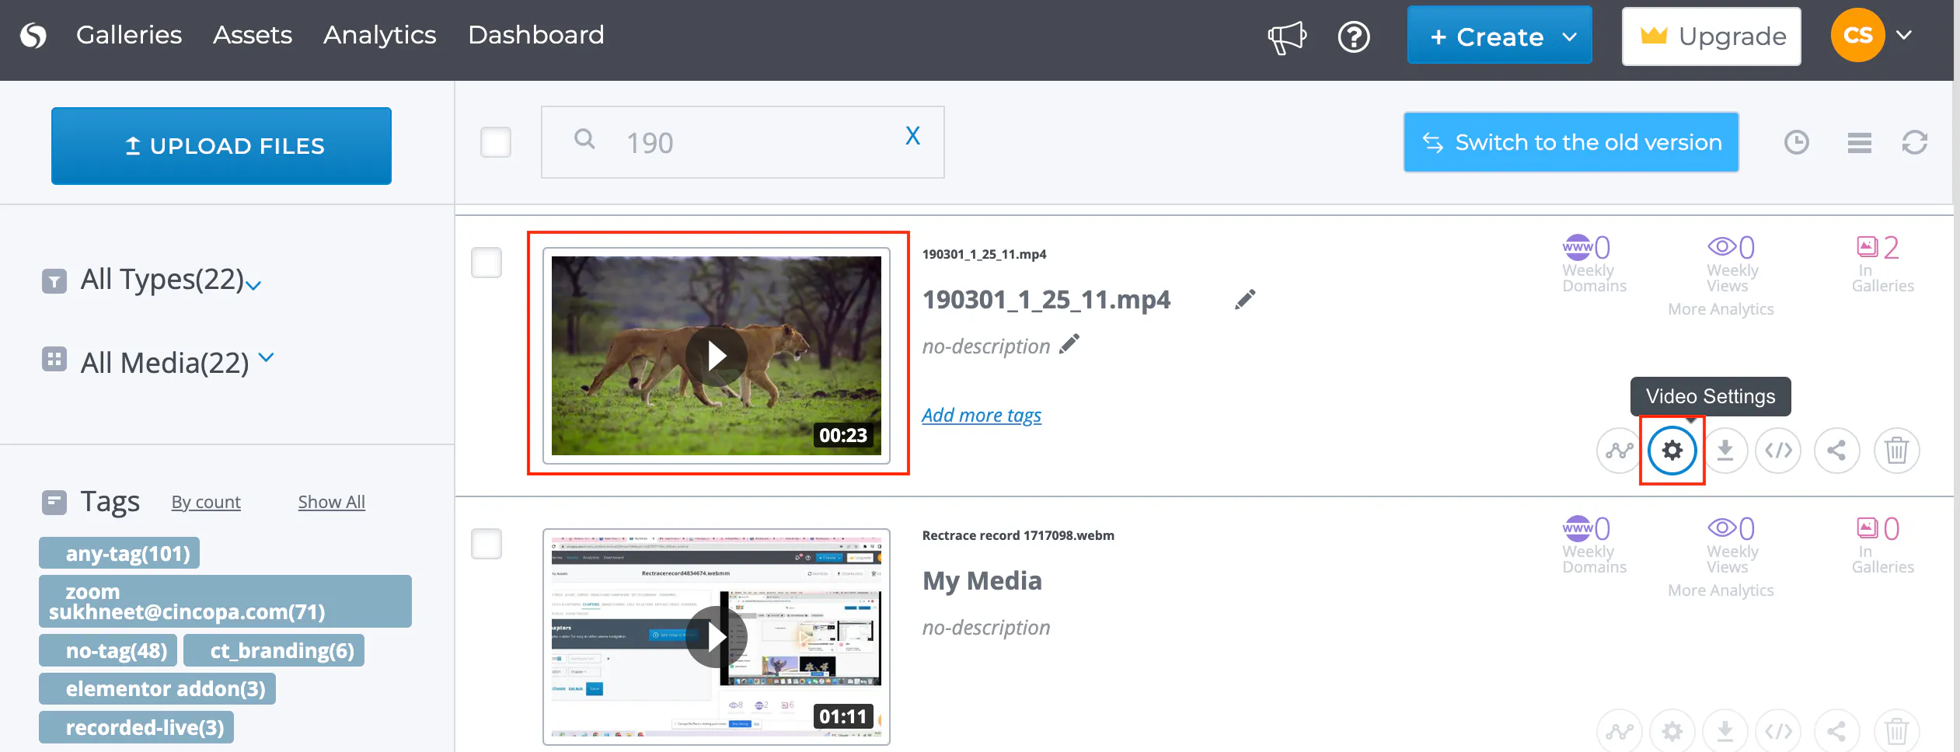This screenshot has width=1960, height=752.
Task: Delete 190301_1_25_11.mp4 with trash icon
Action: 1896,450
